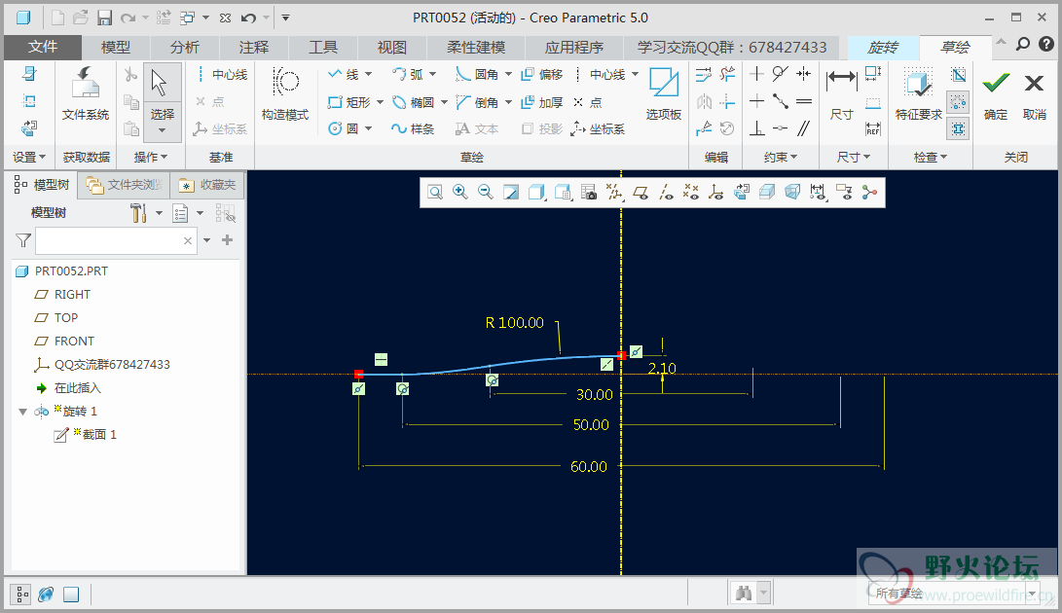1062x613 pixels.
Task: Select the Spline (样条) tool
Action: [x=413, y=128]
